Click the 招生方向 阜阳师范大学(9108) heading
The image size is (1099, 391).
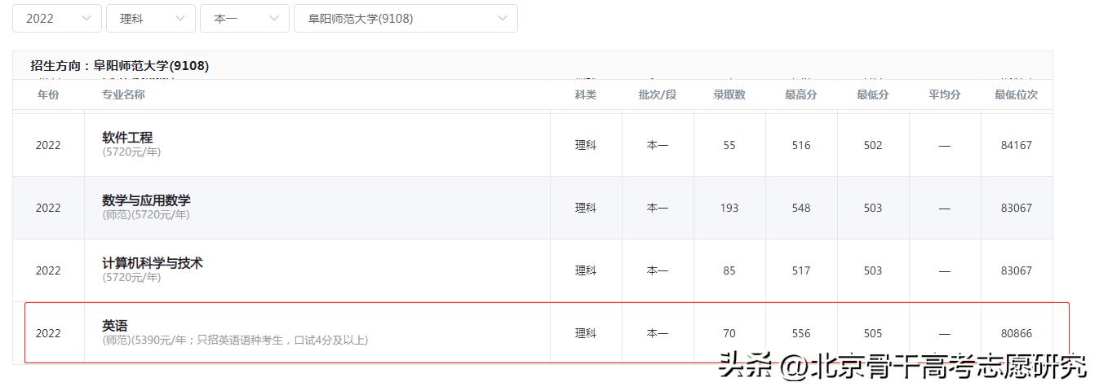tap(120, 66)
